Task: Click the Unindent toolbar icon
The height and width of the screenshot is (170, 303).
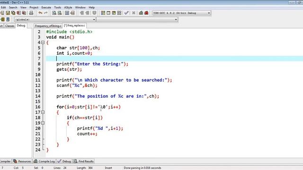Action: [87, 13]
